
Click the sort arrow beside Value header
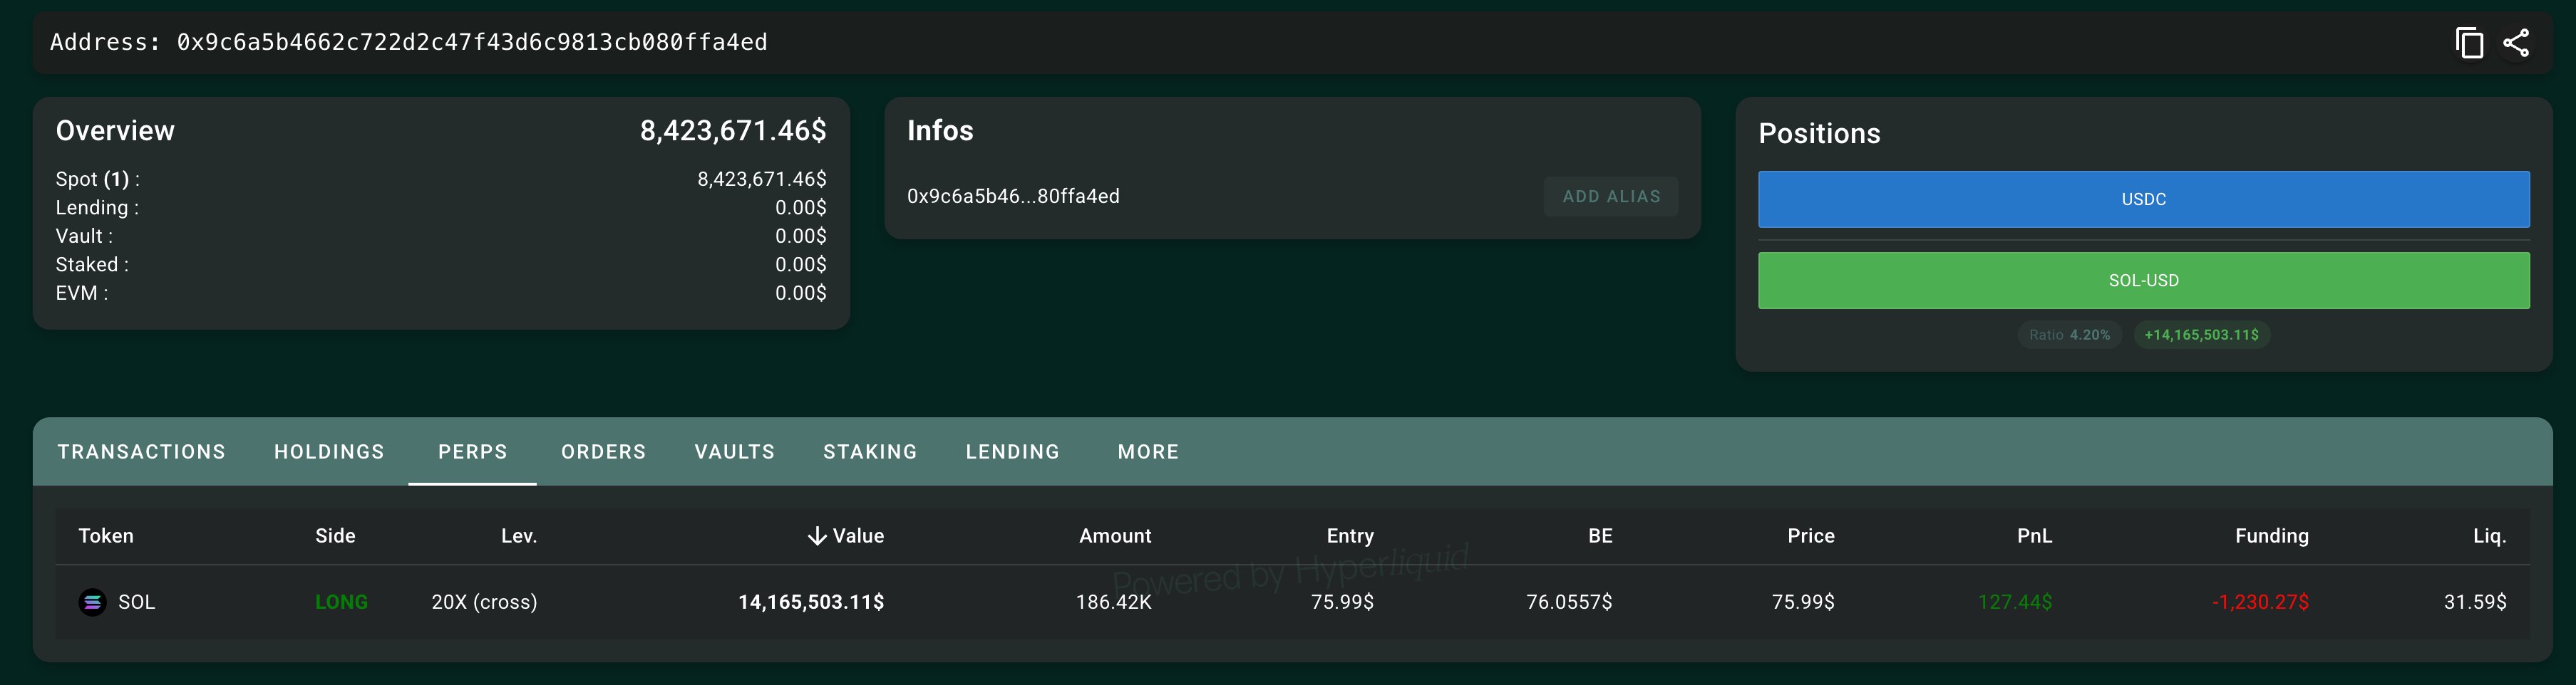817,536
